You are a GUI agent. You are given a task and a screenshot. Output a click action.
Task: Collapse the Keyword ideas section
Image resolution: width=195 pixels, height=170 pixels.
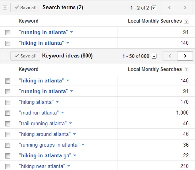[5, 56]
